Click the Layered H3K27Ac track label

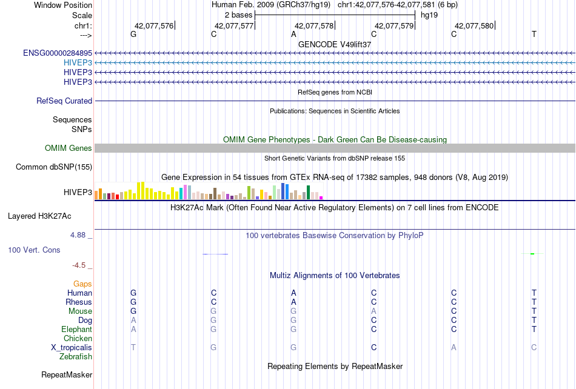(39, 216)
